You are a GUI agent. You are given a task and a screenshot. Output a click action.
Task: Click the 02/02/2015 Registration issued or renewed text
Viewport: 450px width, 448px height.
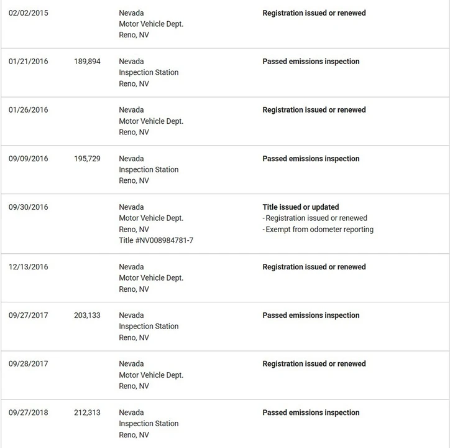point(314,13)
